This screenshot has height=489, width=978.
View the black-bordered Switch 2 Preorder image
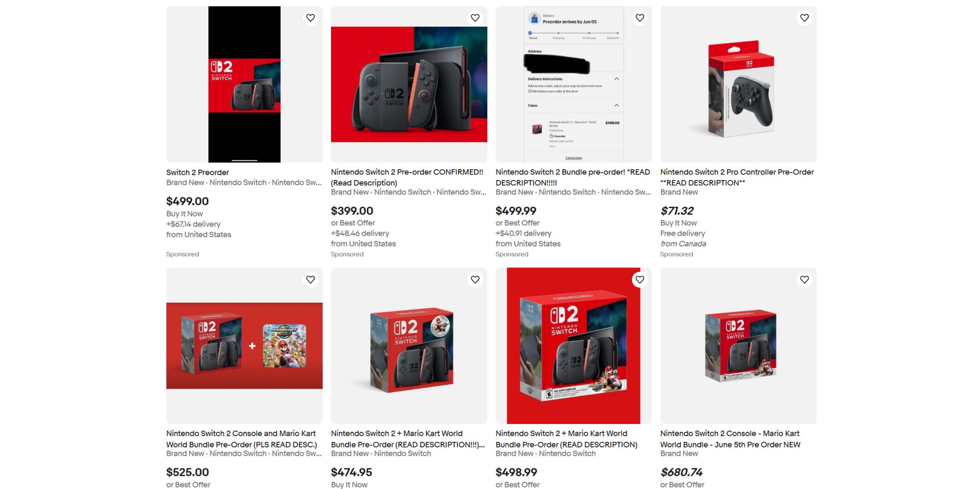click(244, 84)
